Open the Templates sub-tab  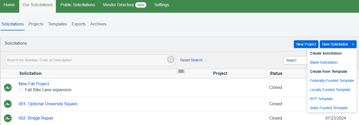[x=57, y=24]
